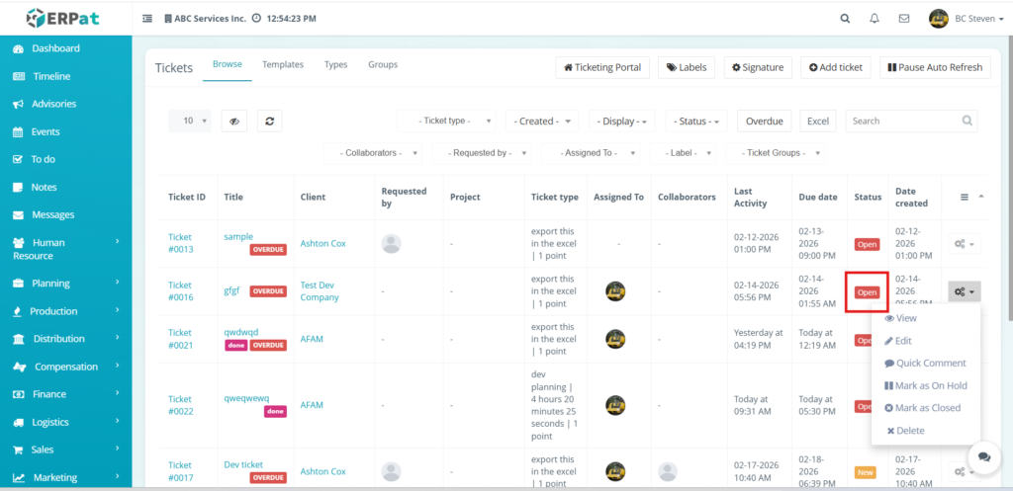Viewport: 1013px width, 491px height.
Task: Click the refresh tickets icon button
Action: pyautogui.click(x=269, y=121)
